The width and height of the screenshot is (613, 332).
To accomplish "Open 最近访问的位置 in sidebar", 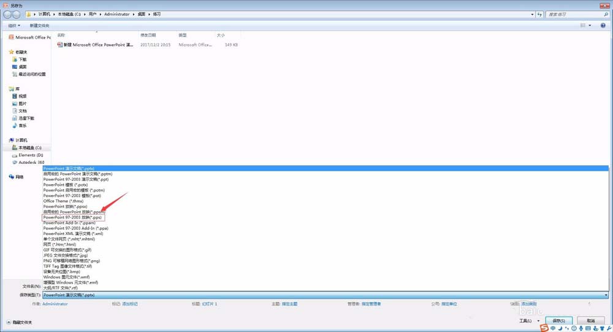I will click(x=29, y=74).
